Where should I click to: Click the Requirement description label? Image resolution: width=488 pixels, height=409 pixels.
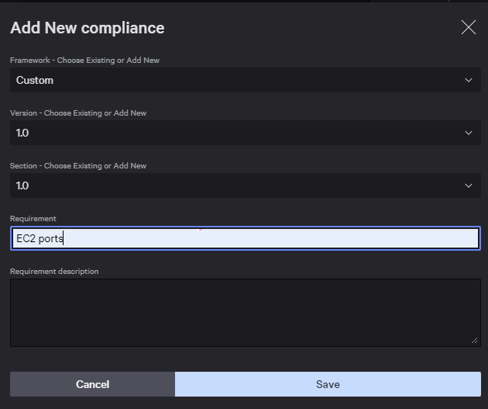click(x=54, y=271)
